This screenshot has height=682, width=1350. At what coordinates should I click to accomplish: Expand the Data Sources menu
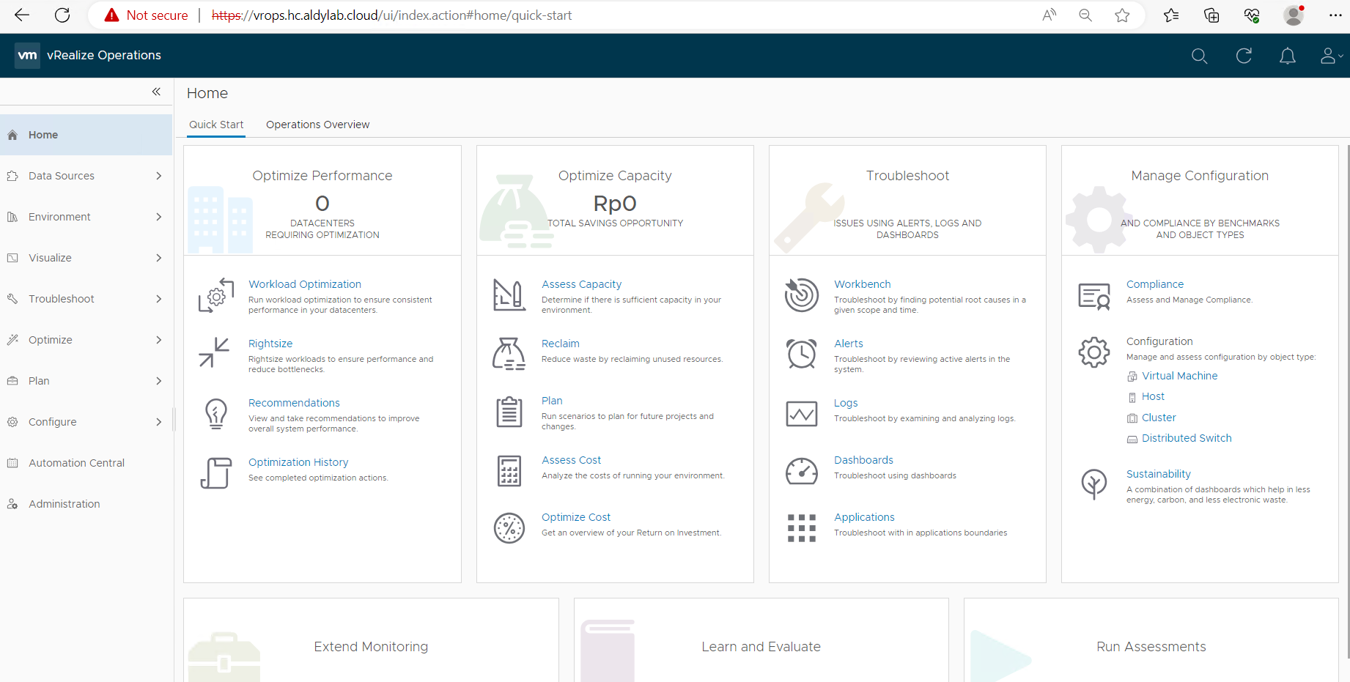coord(86,176)
